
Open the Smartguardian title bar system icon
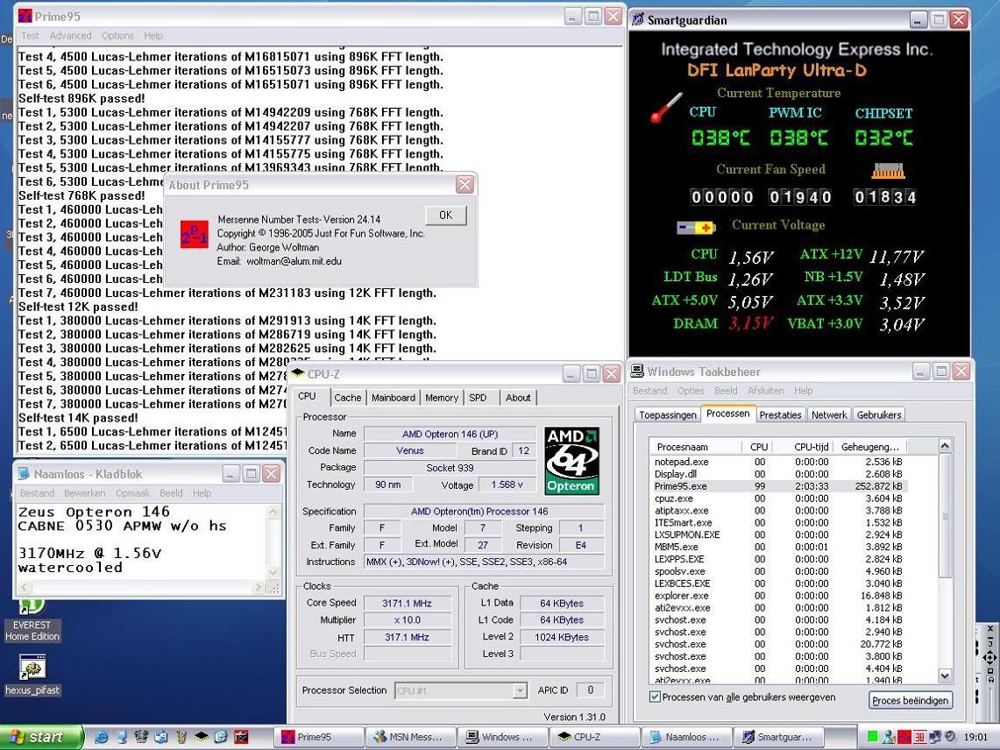click(637, 20)
